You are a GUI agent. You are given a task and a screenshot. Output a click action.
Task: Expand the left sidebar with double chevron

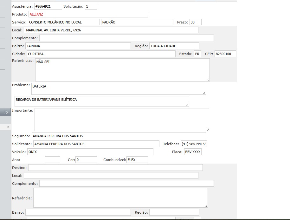(x=6, y=112)
